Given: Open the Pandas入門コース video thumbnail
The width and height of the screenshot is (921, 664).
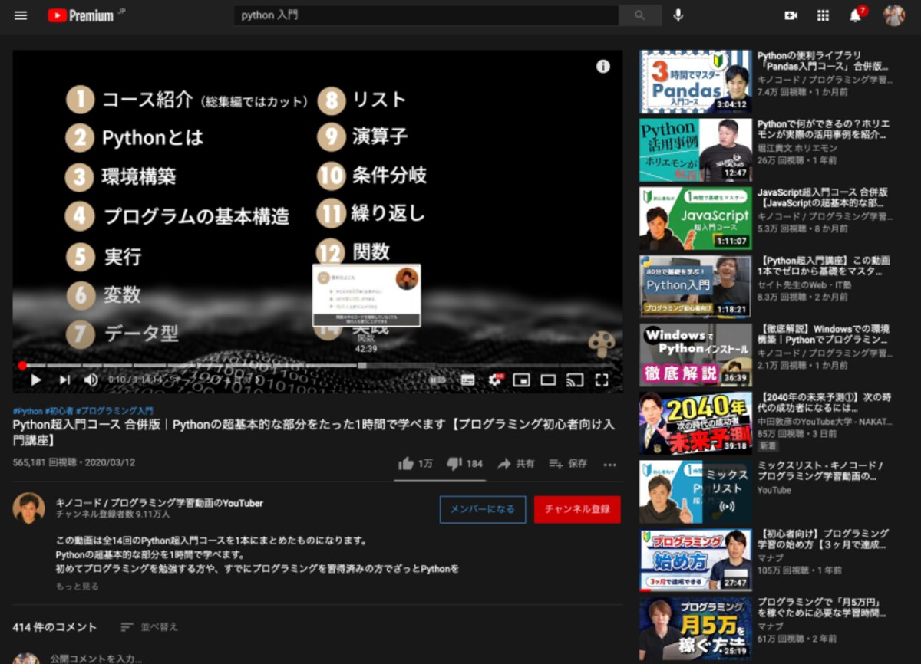Looking at the screenshot, I should [695, 81].
